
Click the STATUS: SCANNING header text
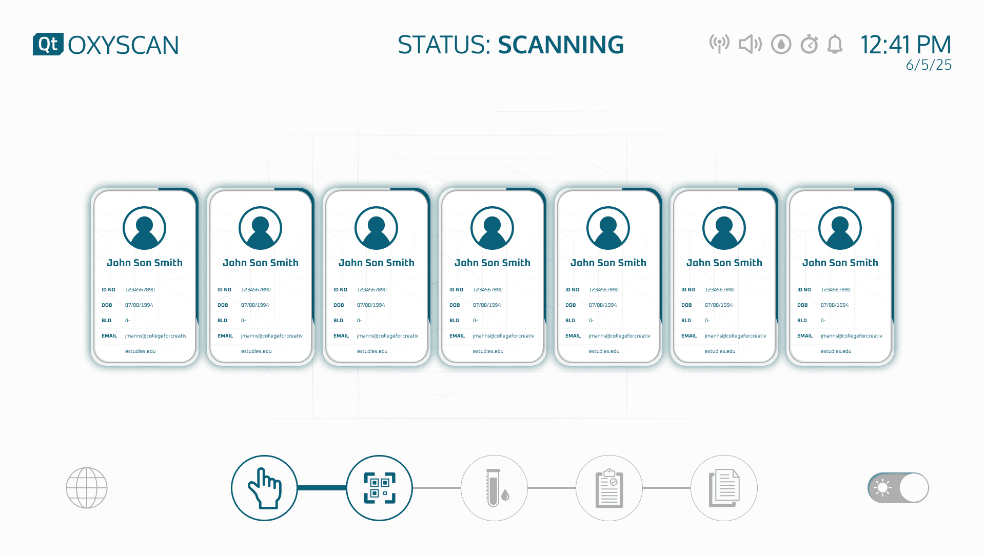click(x=510, y=45)
